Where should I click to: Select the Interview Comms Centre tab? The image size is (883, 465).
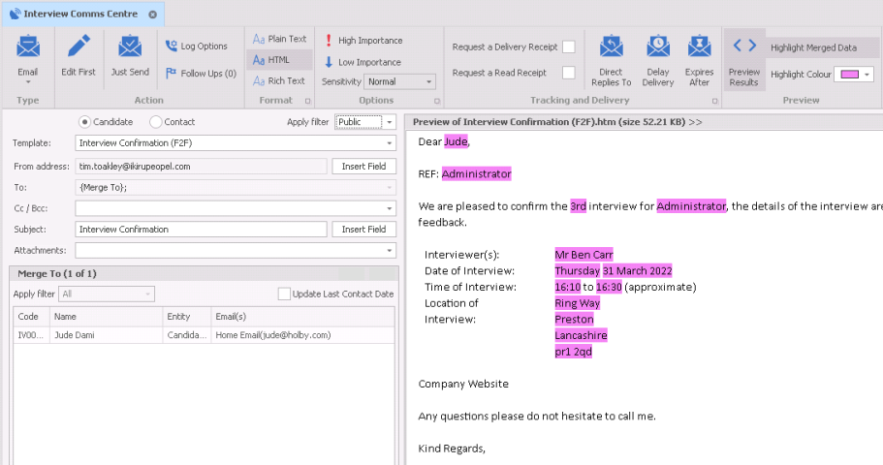coord(74,15)
